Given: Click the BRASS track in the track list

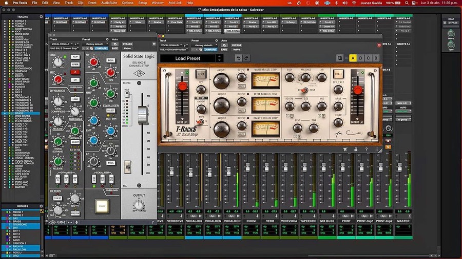Looking at the screenshot, I should pyautogui.click(x=19, y=113).
